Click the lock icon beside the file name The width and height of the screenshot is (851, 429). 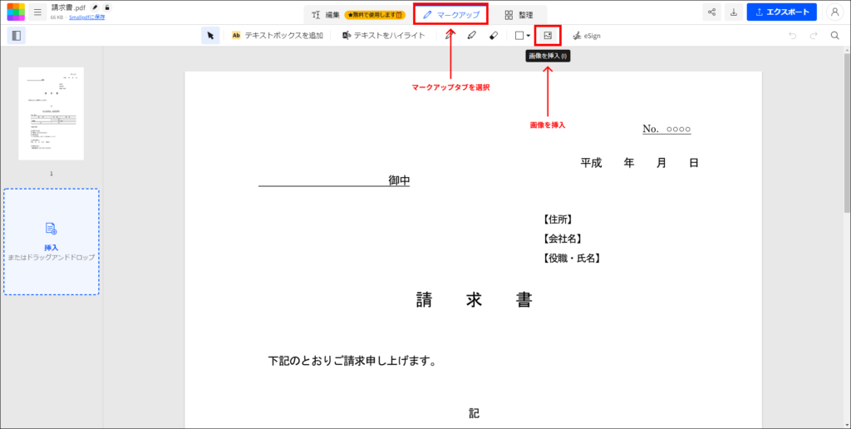[x=107, y=7]
